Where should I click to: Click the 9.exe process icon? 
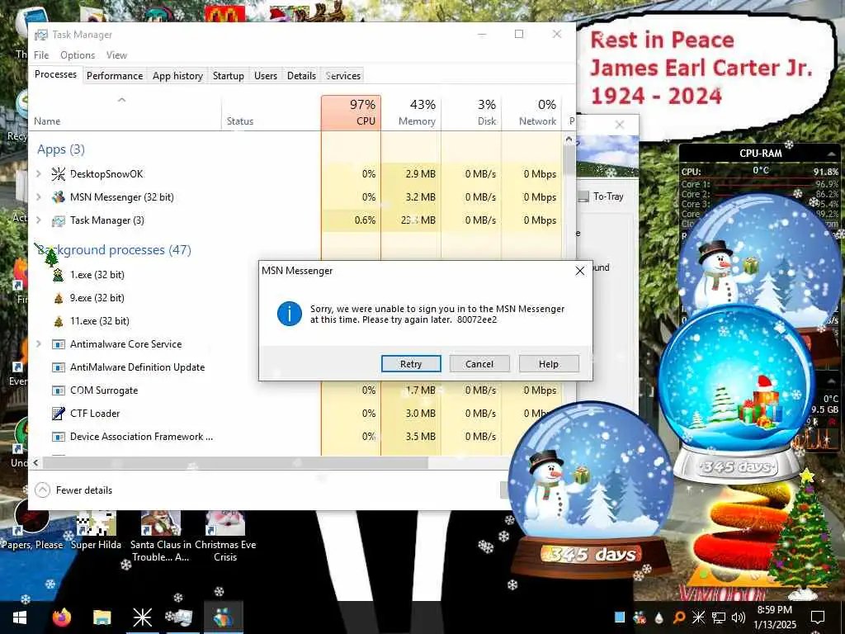[x=59, y=298]
